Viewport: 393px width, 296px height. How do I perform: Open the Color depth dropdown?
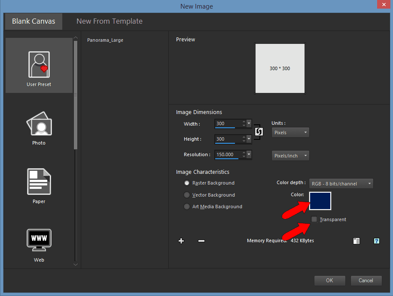[341, 183]
